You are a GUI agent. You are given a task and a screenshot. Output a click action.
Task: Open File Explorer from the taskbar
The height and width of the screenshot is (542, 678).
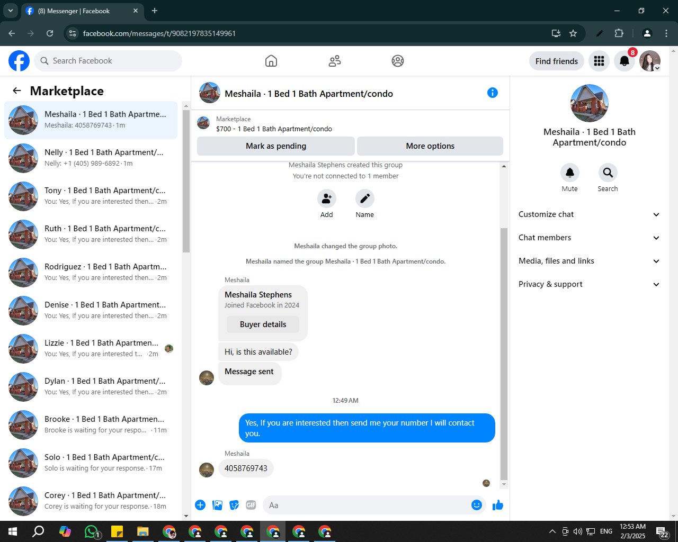pyautogui.click(x=142, y=531)
